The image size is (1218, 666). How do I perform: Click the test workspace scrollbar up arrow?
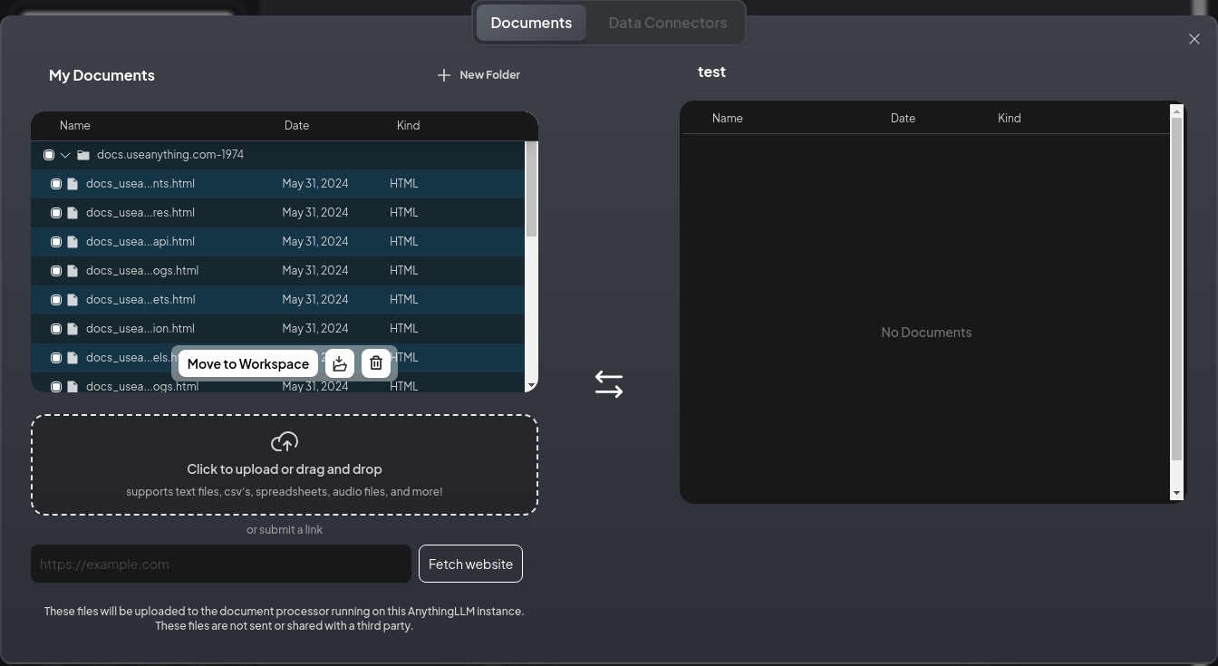pyautogui.click(x=1177, y=111)
